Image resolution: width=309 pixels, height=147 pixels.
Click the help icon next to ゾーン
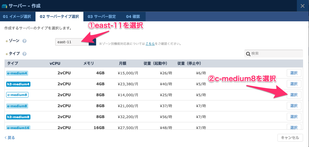[25, 41]
